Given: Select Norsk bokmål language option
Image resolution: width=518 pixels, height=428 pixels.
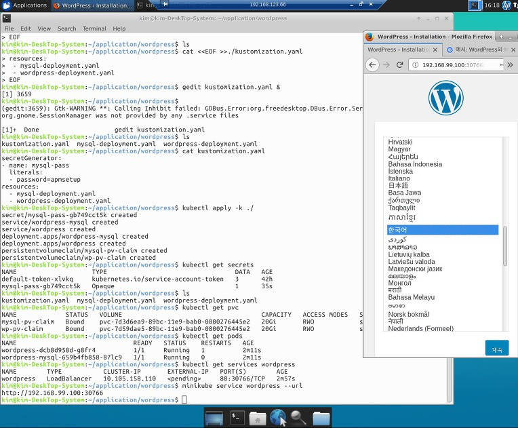Looking at the screenshot, I should [408, 314].
